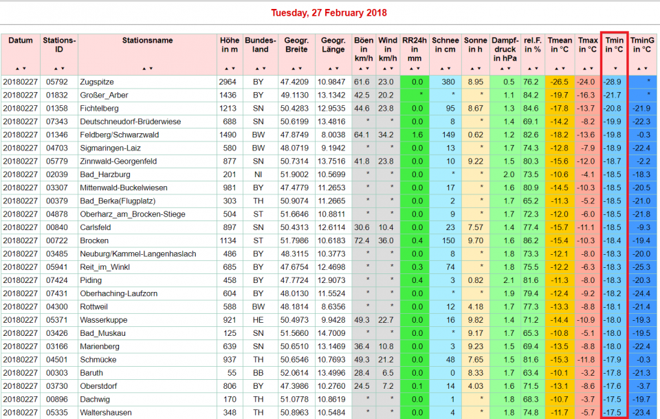
Task: Click the Tmean in °C column header
Action: [x=560, y=45]
